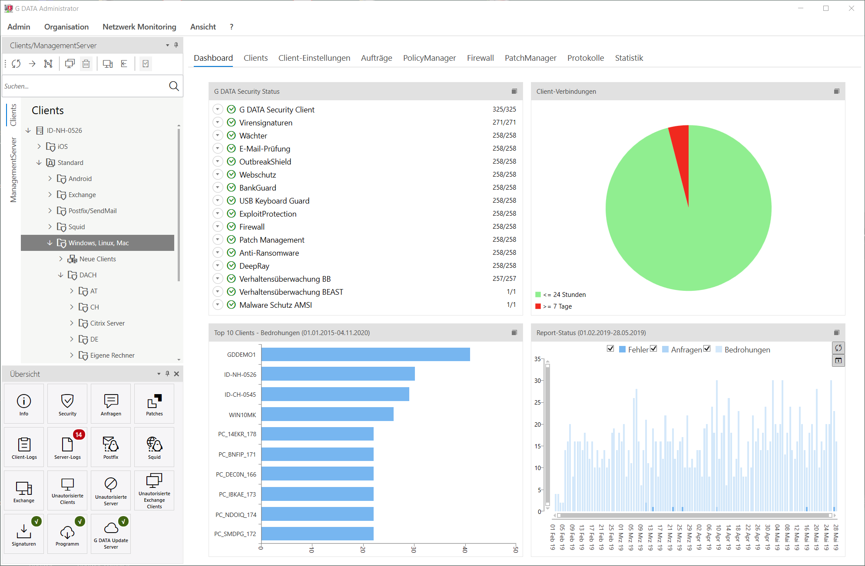
Task: Open the Patches overview tile
Action: click(x=154, y=404)
